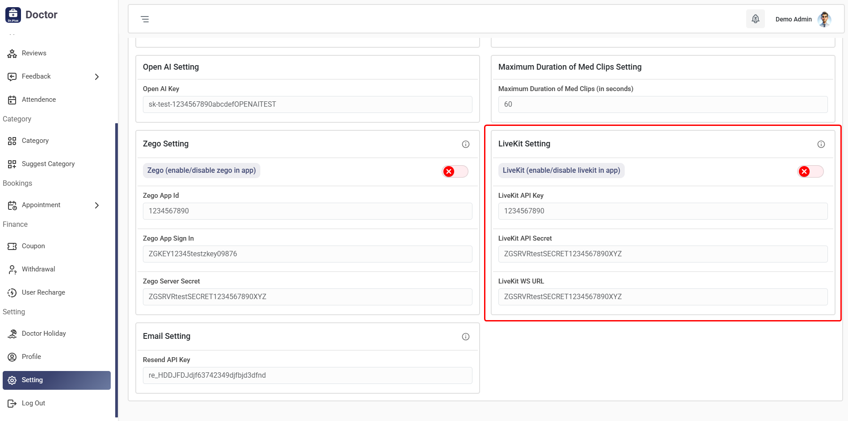Screen dimensions: 848x421
Task: Enable the Zego in-app toggle
Action: (x=455, y=171)
